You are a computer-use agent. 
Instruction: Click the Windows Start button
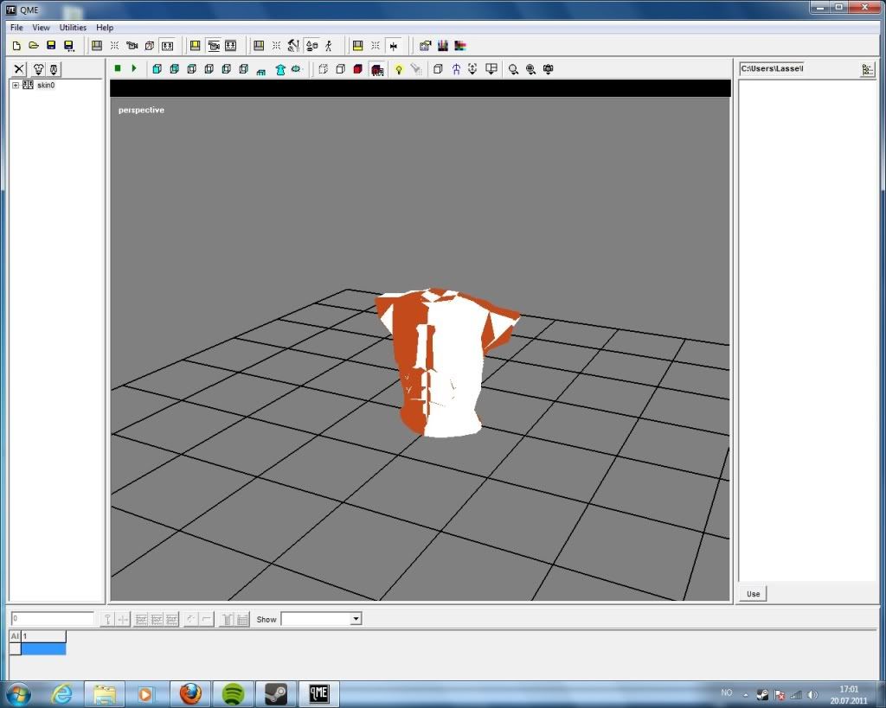click(x=19, y=694)
